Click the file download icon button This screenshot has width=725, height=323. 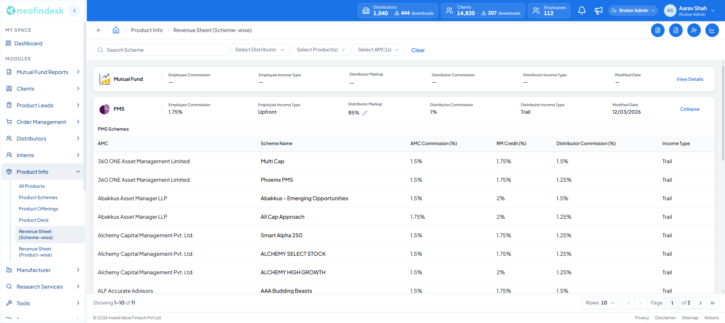pyautogui.click(x=676, y=30)
